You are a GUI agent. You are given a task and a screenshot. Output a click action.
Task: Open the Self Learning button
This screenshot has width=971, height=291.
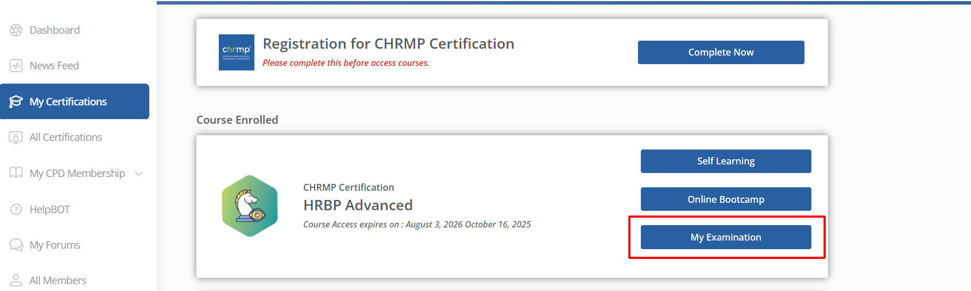pos(726,161)
